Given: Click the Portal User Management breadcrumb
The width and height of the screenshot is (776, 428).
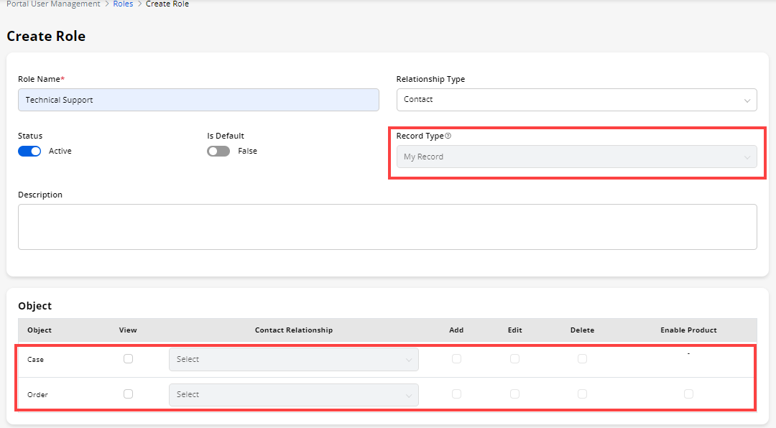Looking at the screenshot, I should (53, 4).
